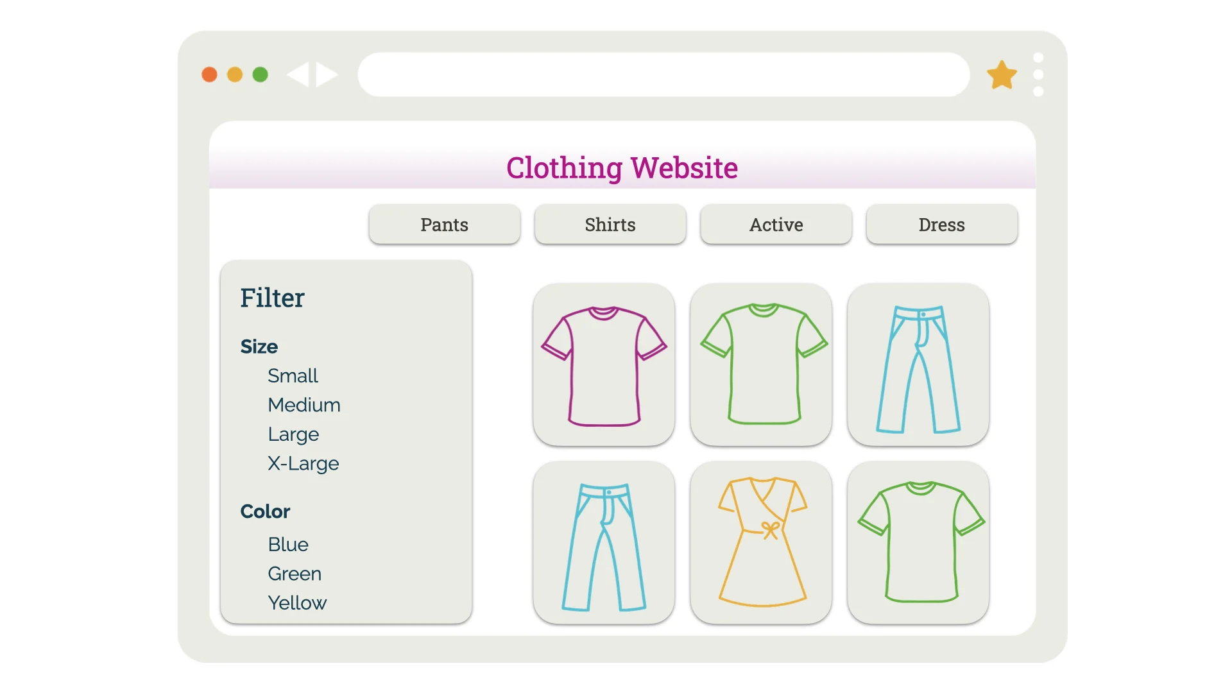The height and width of the screenshot is (693, 1232).
Task: Apply the Yellow color filter
Action: pos(297,603)
